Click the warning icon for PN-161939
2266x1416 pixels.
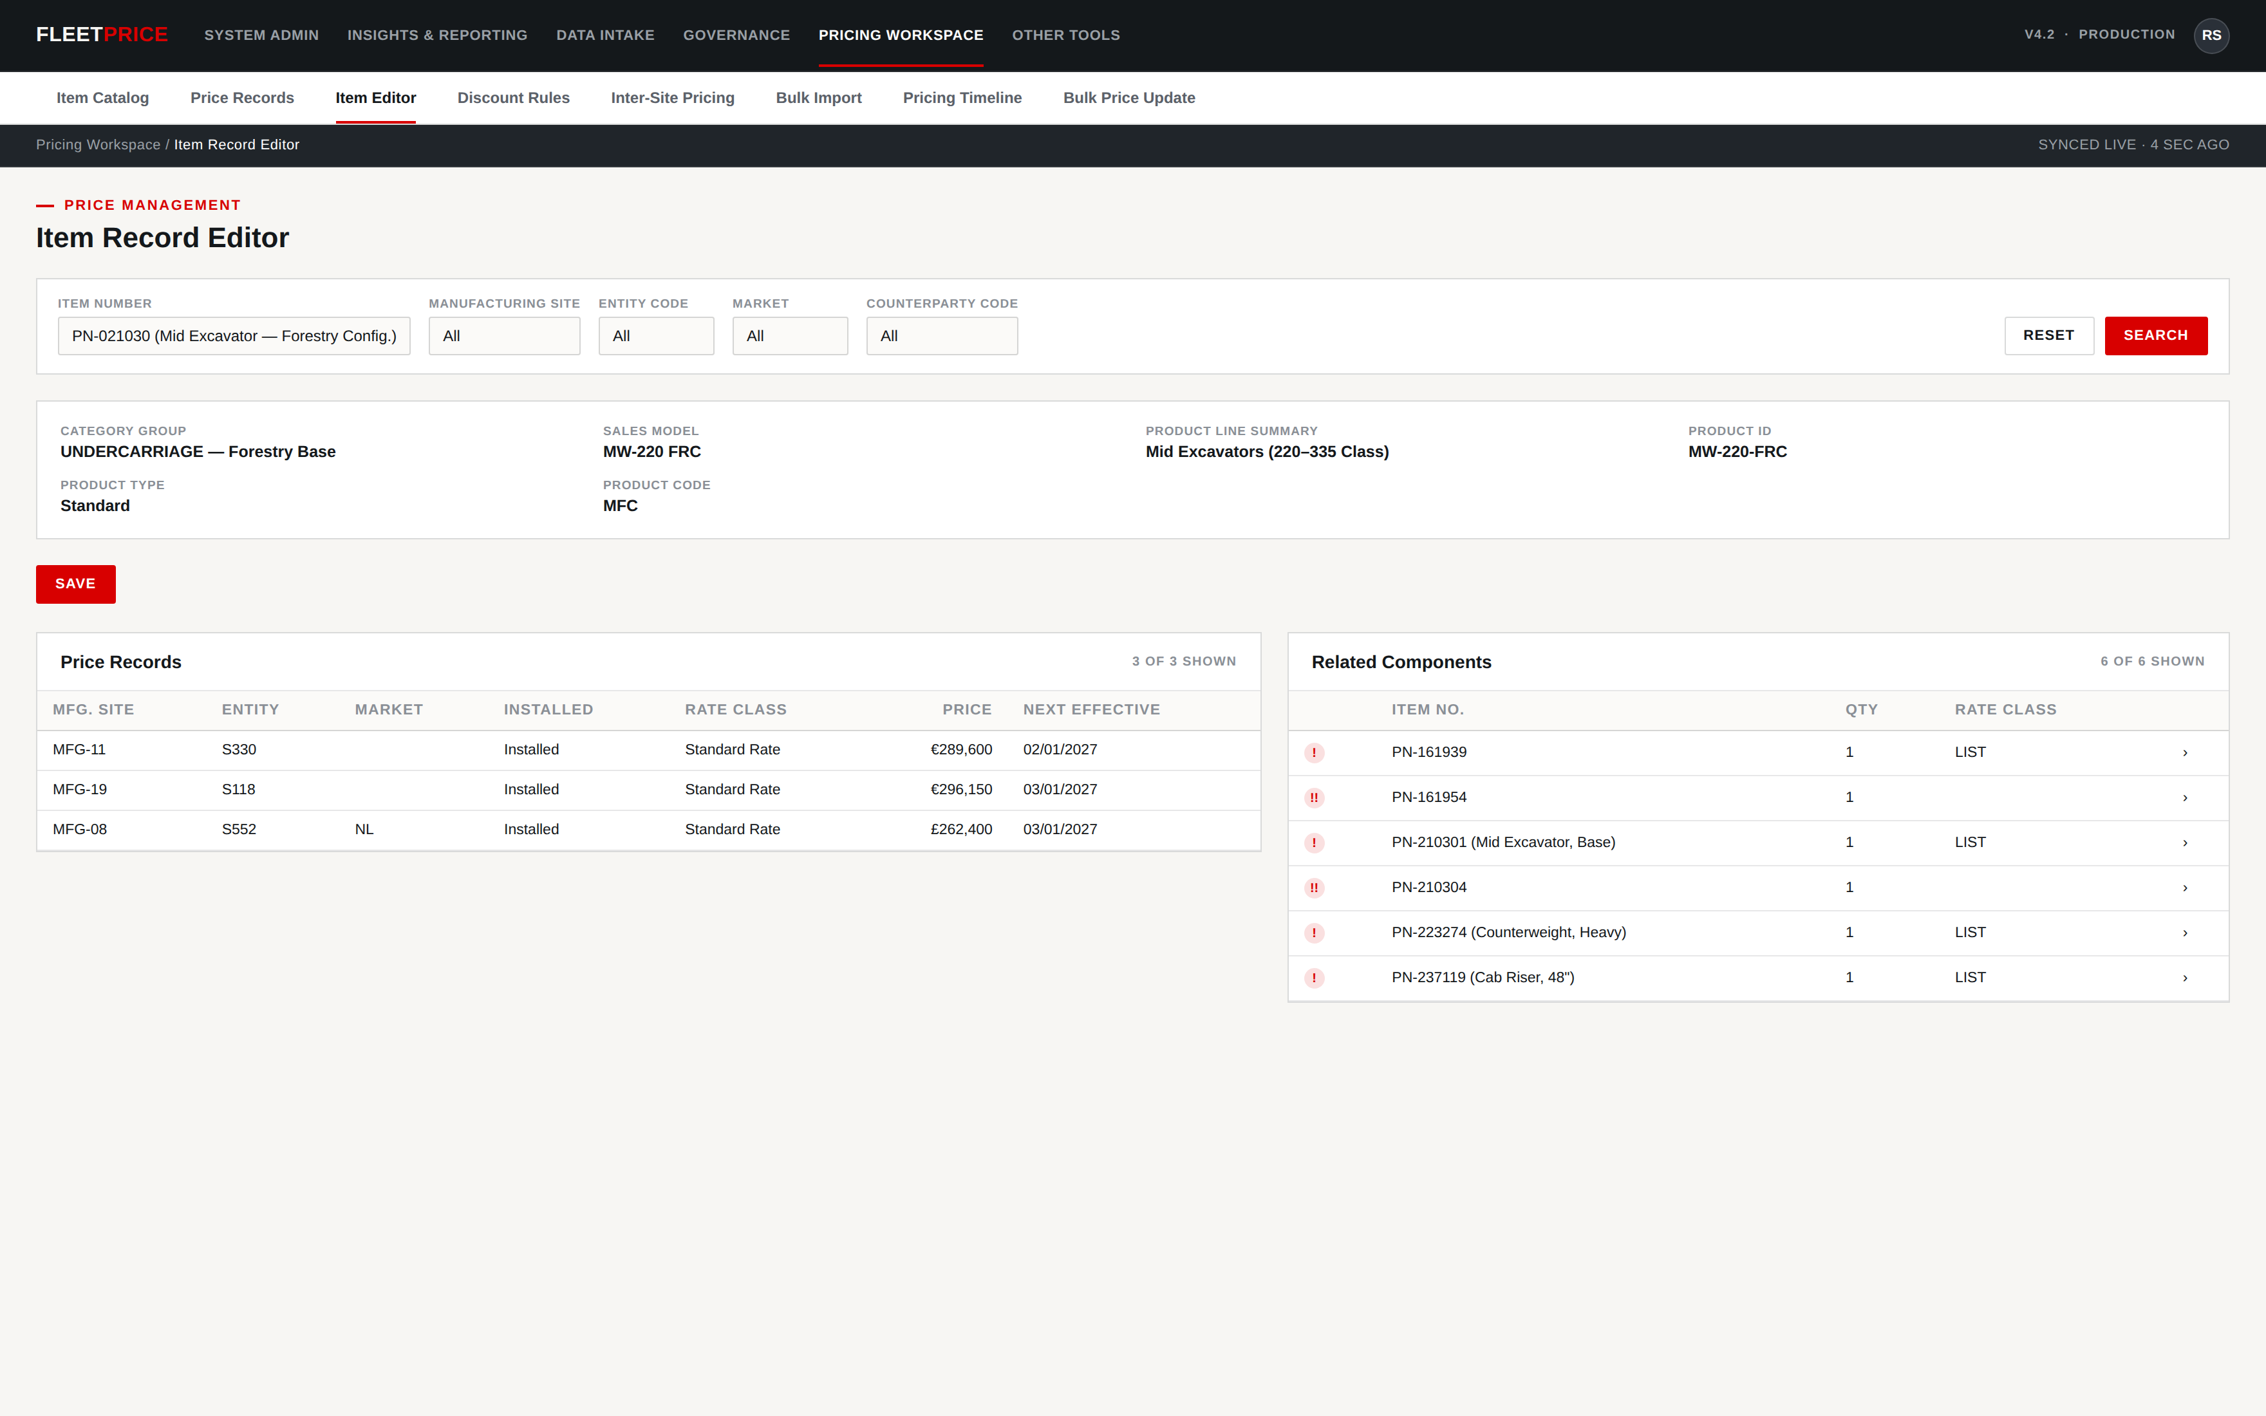[x=1314, y=752]
